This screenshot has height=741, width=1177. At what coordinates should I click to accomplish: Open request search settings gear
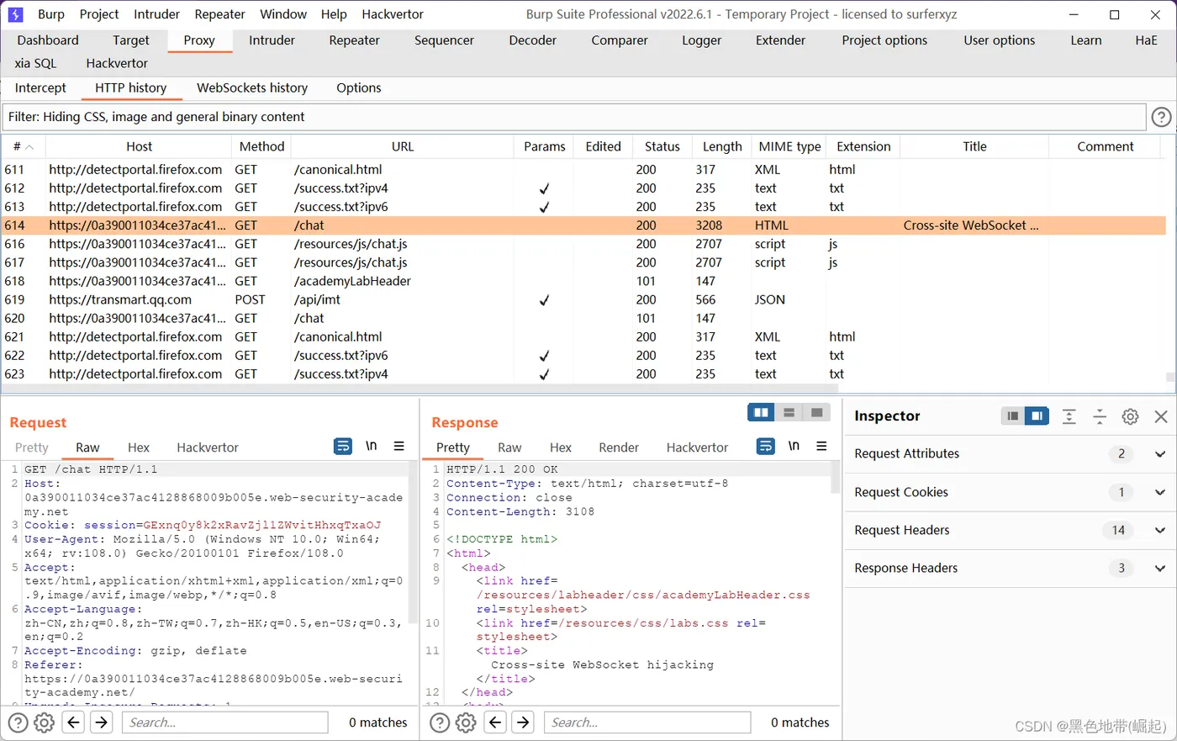click(45, 722)
